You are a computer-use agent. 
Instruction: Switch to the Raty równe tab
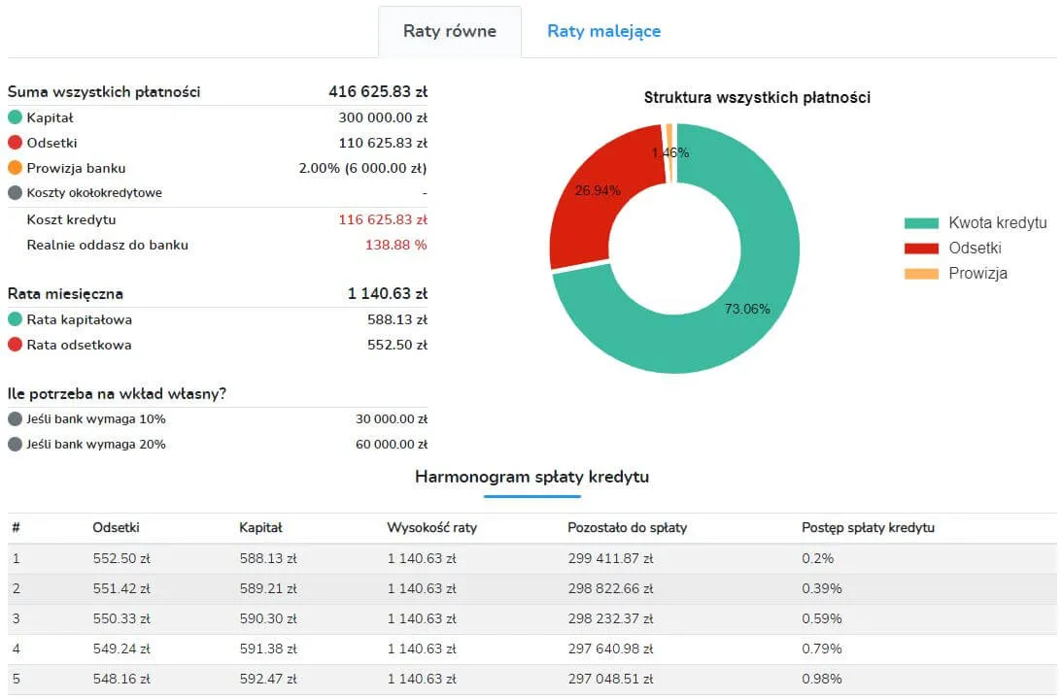[449, 31]
